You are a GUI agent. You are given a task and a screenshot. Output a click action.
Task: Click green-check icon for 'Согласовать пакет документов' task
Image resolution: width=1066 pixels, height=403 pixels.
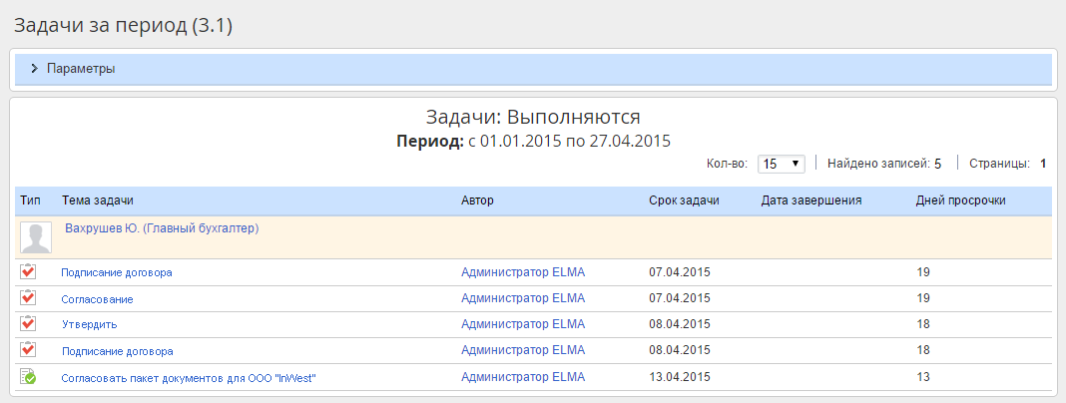click(x=28, y=376)
